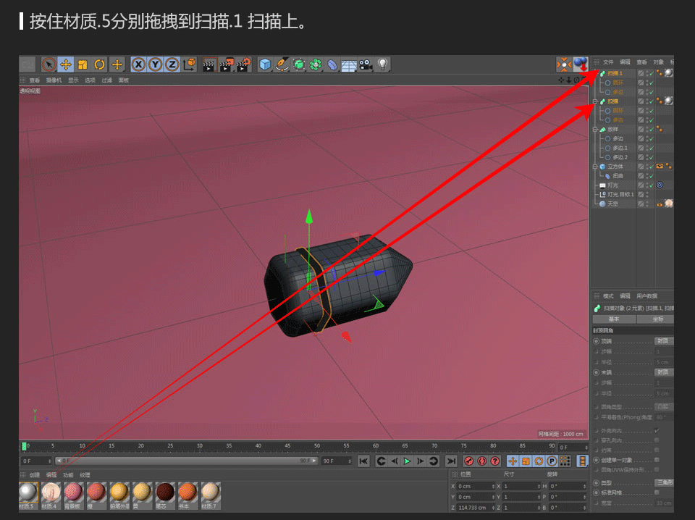Collapse the 放样 object children
The height and width of the screenshot is (520, 695).
coord(595,128)
